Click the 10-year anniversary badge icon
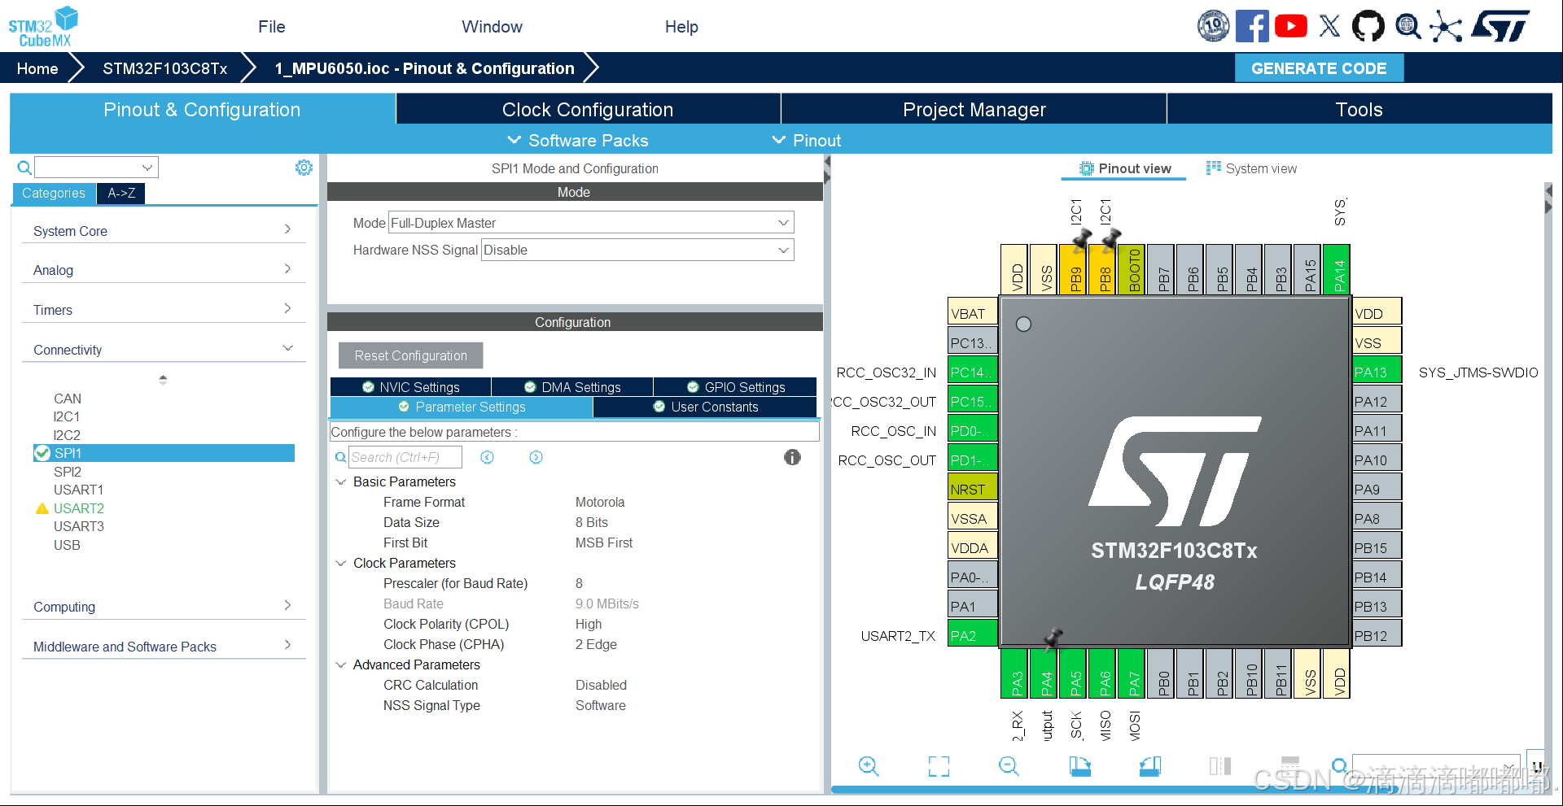The width and height of the screenshot is (1563, 806). coord(1213,26)
